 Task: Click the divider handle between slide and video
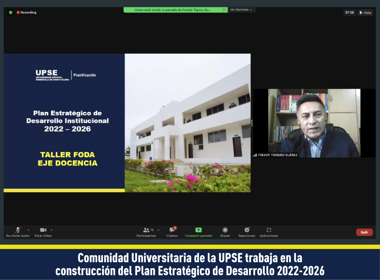(x=252, y=123)
